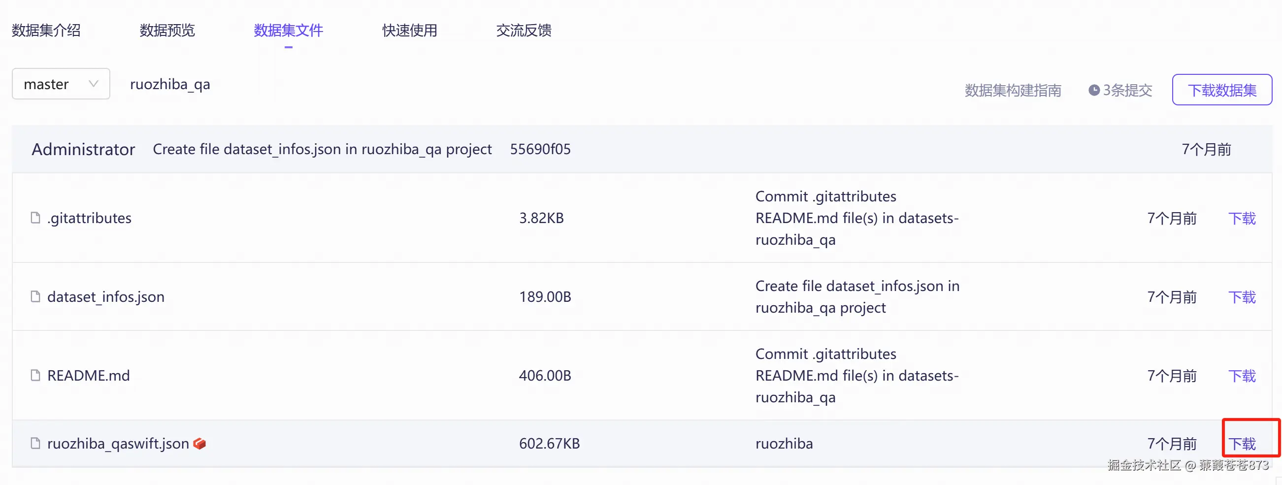The image size is (1282, 485).
Task: Click the red LFS cube icon
Action: [x=199, y=443]
